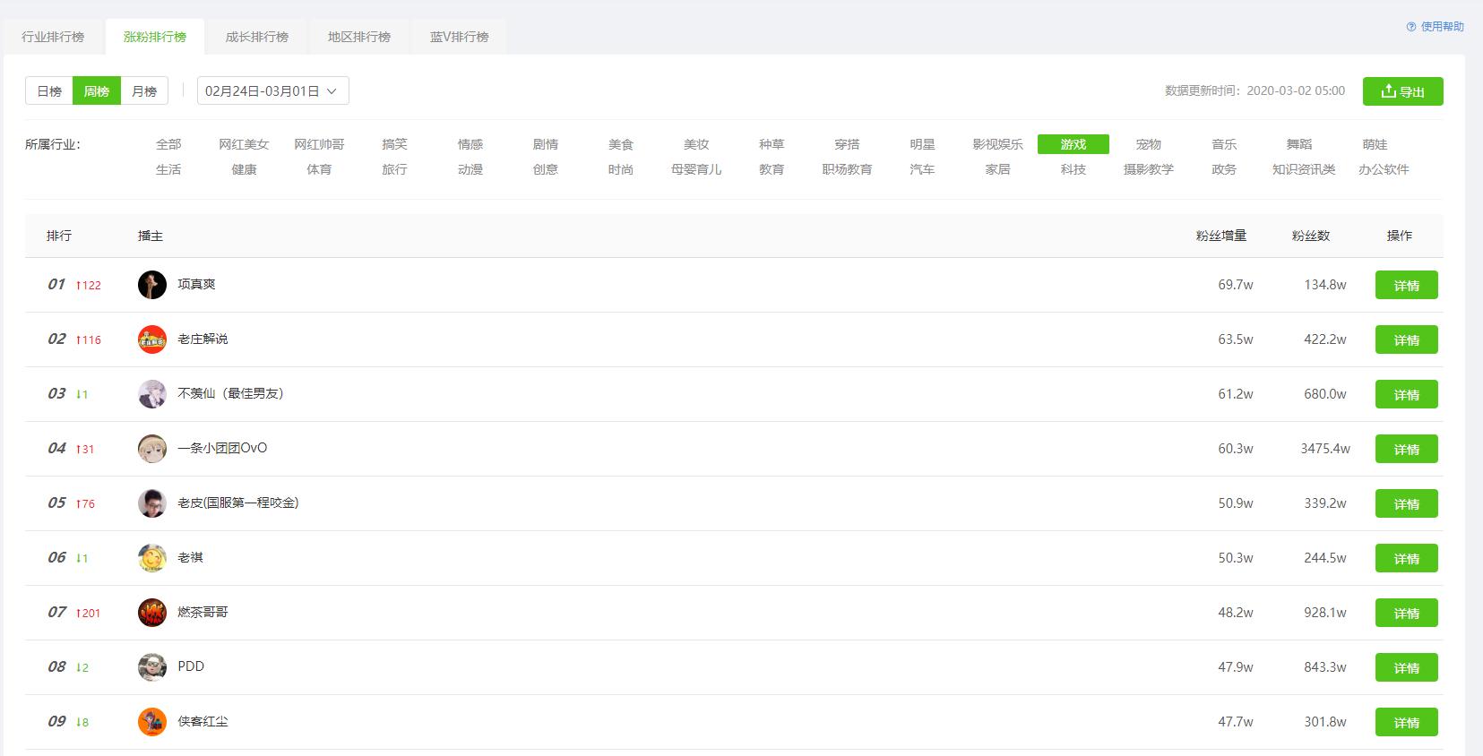
Task: Open avatar of 老祺
Action: tap(152, 558)
